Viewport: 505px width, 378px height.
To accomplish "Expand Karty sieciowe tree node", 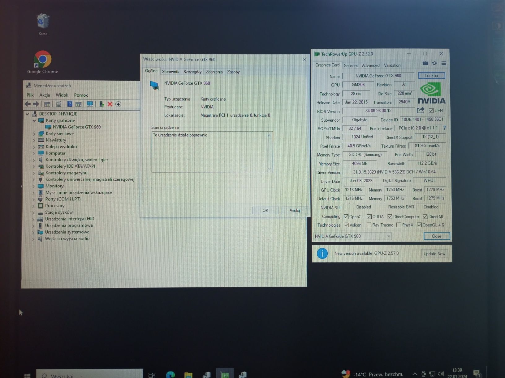I will point(34,134).
